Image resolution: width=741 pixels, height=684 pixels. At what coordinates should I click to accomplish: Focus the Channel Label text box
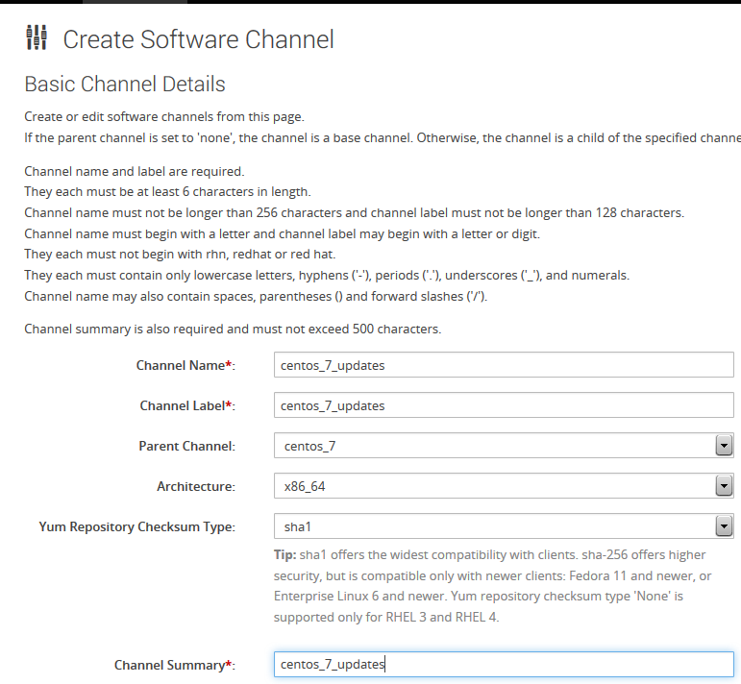[x=504, y=405]
